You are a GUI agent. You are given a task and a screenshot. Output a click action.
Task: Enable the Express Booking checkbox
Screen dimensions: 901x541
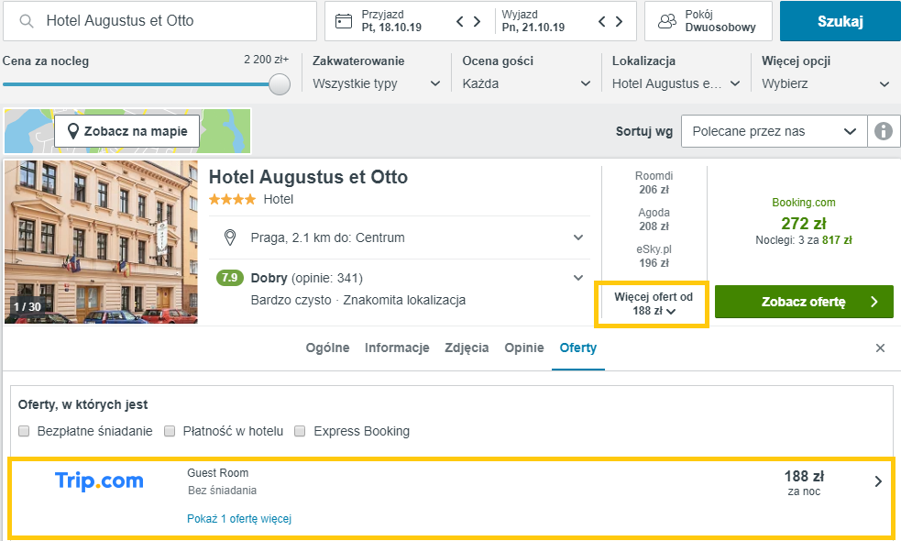point(300,431)
